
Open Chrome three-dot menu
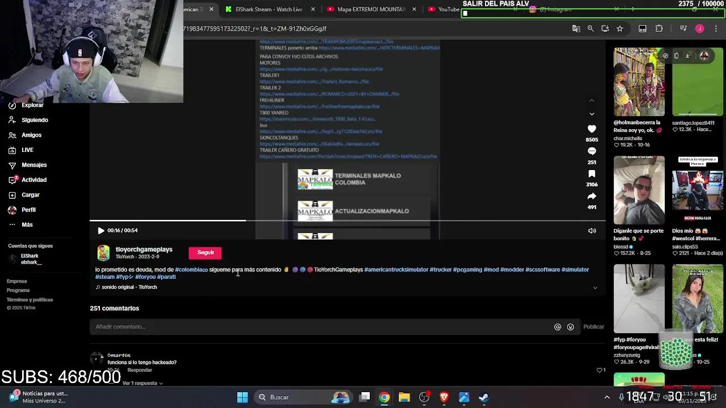[716, 28]
